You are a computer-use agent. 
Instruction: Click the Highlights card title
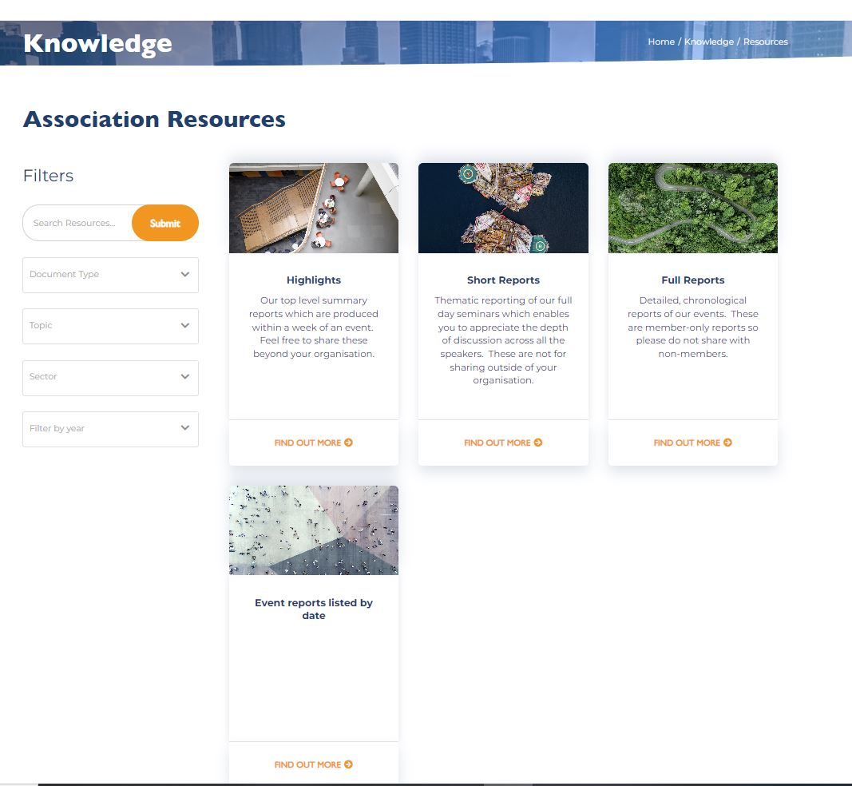click(314, 280)
